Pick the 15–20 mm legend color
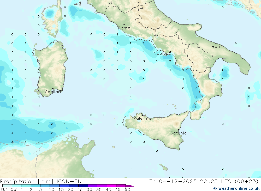 (x=64, y=186)
